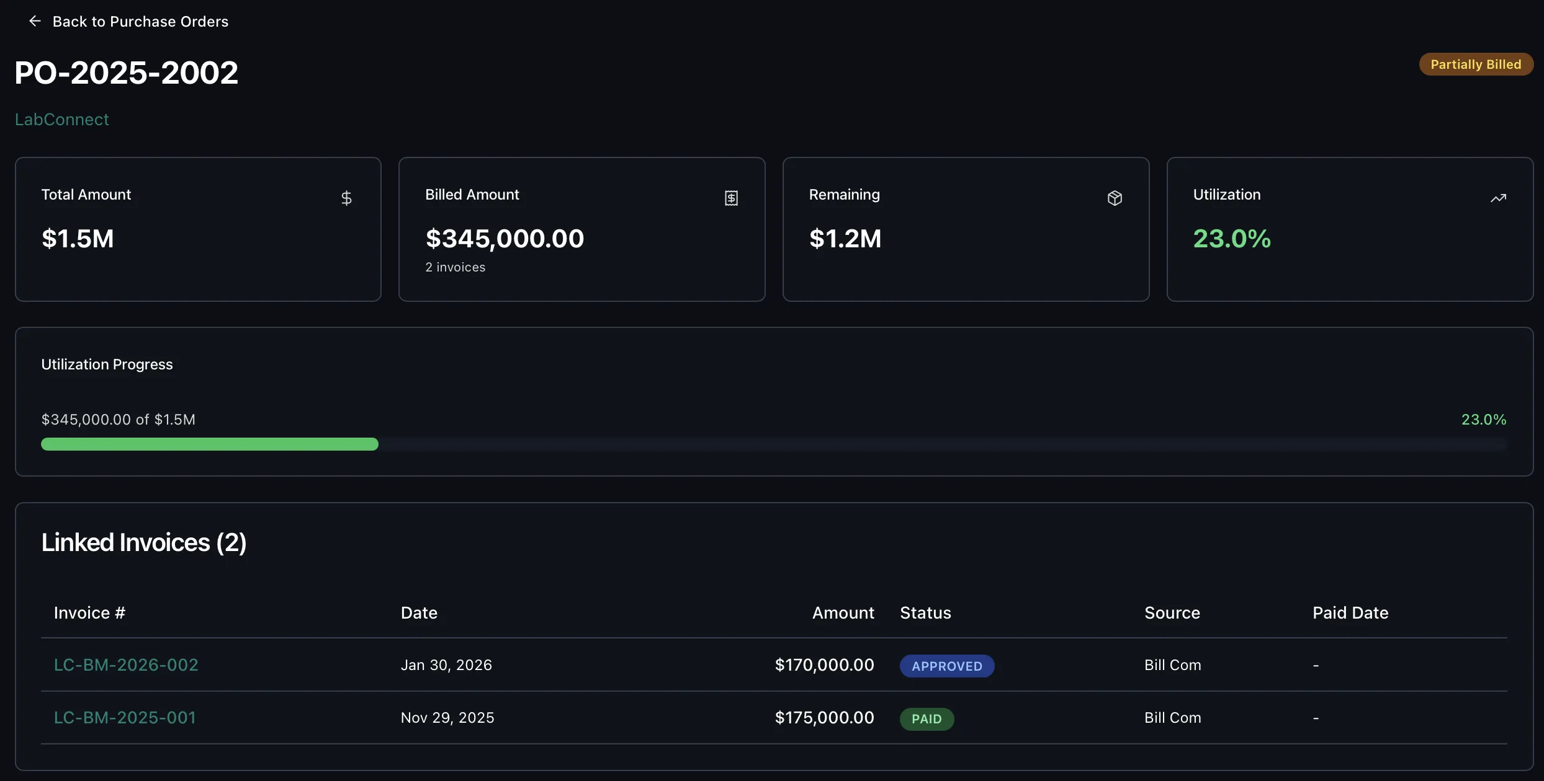Select the Linked Invoices section header
The height and width of the screenshot is (781, 1544).
tap(144, 542)
